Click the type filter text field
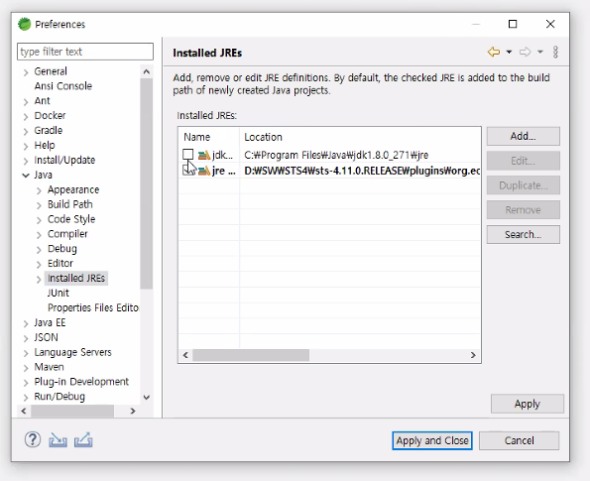This screenshot has width=590, height=481. (x=85, y=52)
